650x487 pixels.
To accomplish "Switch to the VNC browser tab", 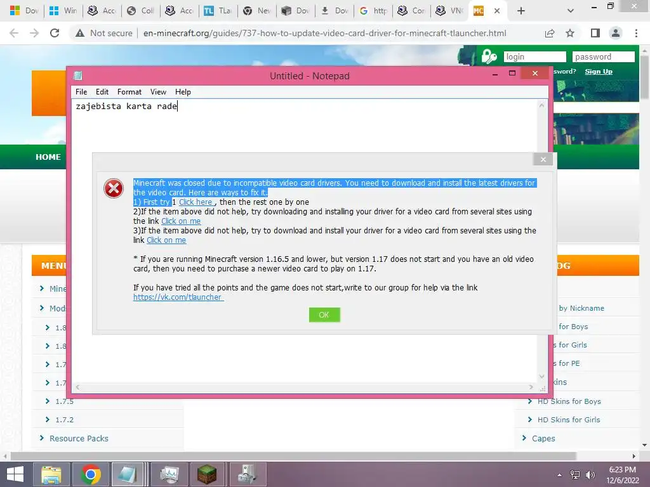I will pyautogui.click(x=450, y=11).
